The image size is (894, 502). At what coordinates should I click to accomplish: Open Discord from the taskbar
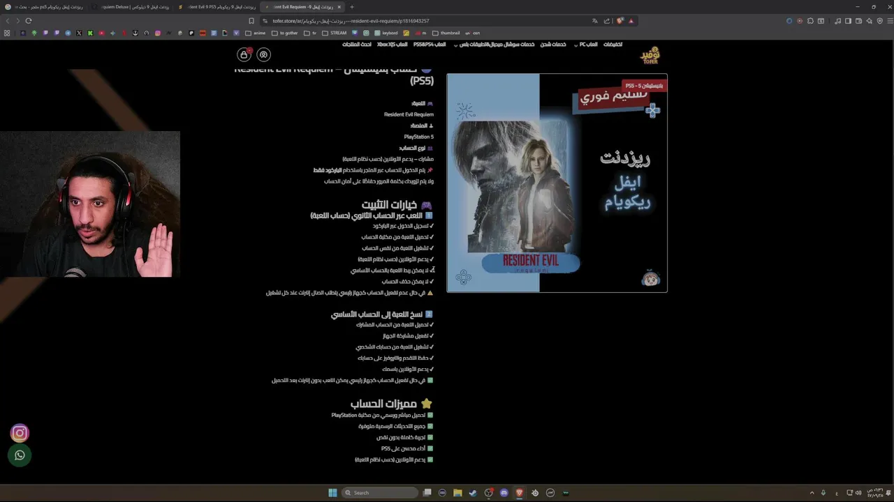coord(504,493)
